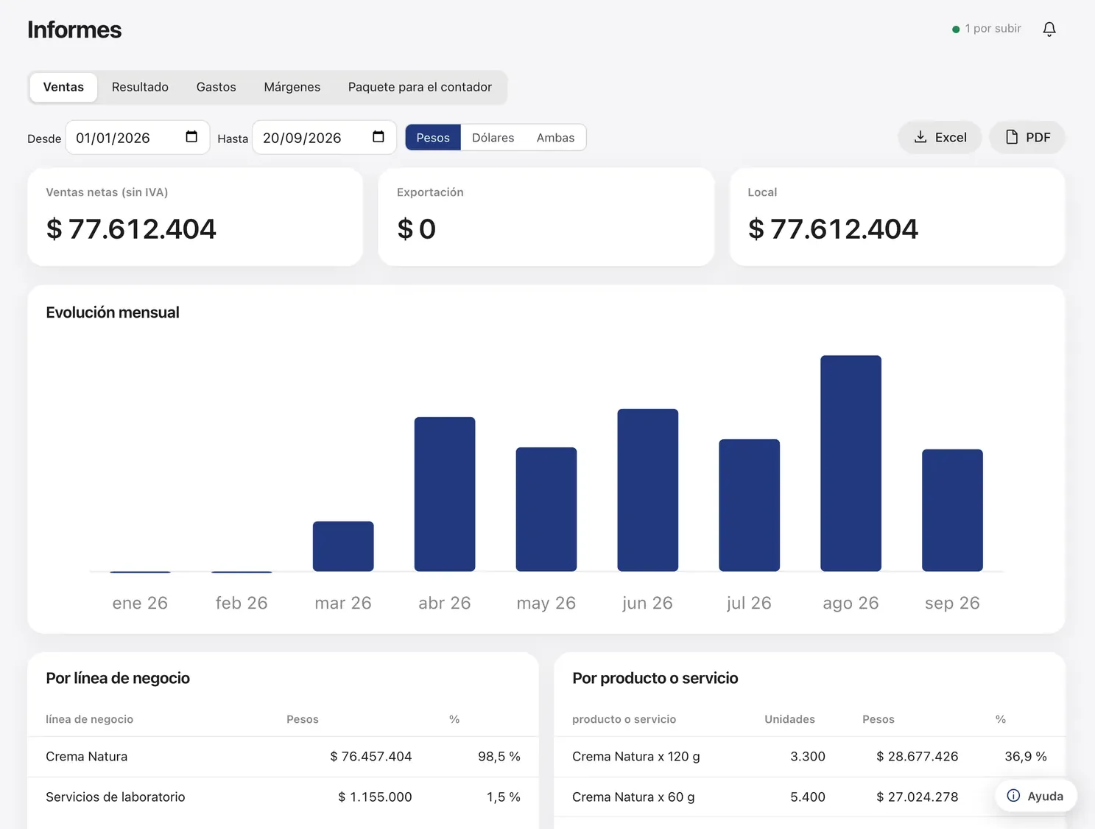
Task: Click the mar 26 chart bar
Action: coord(343,547)
